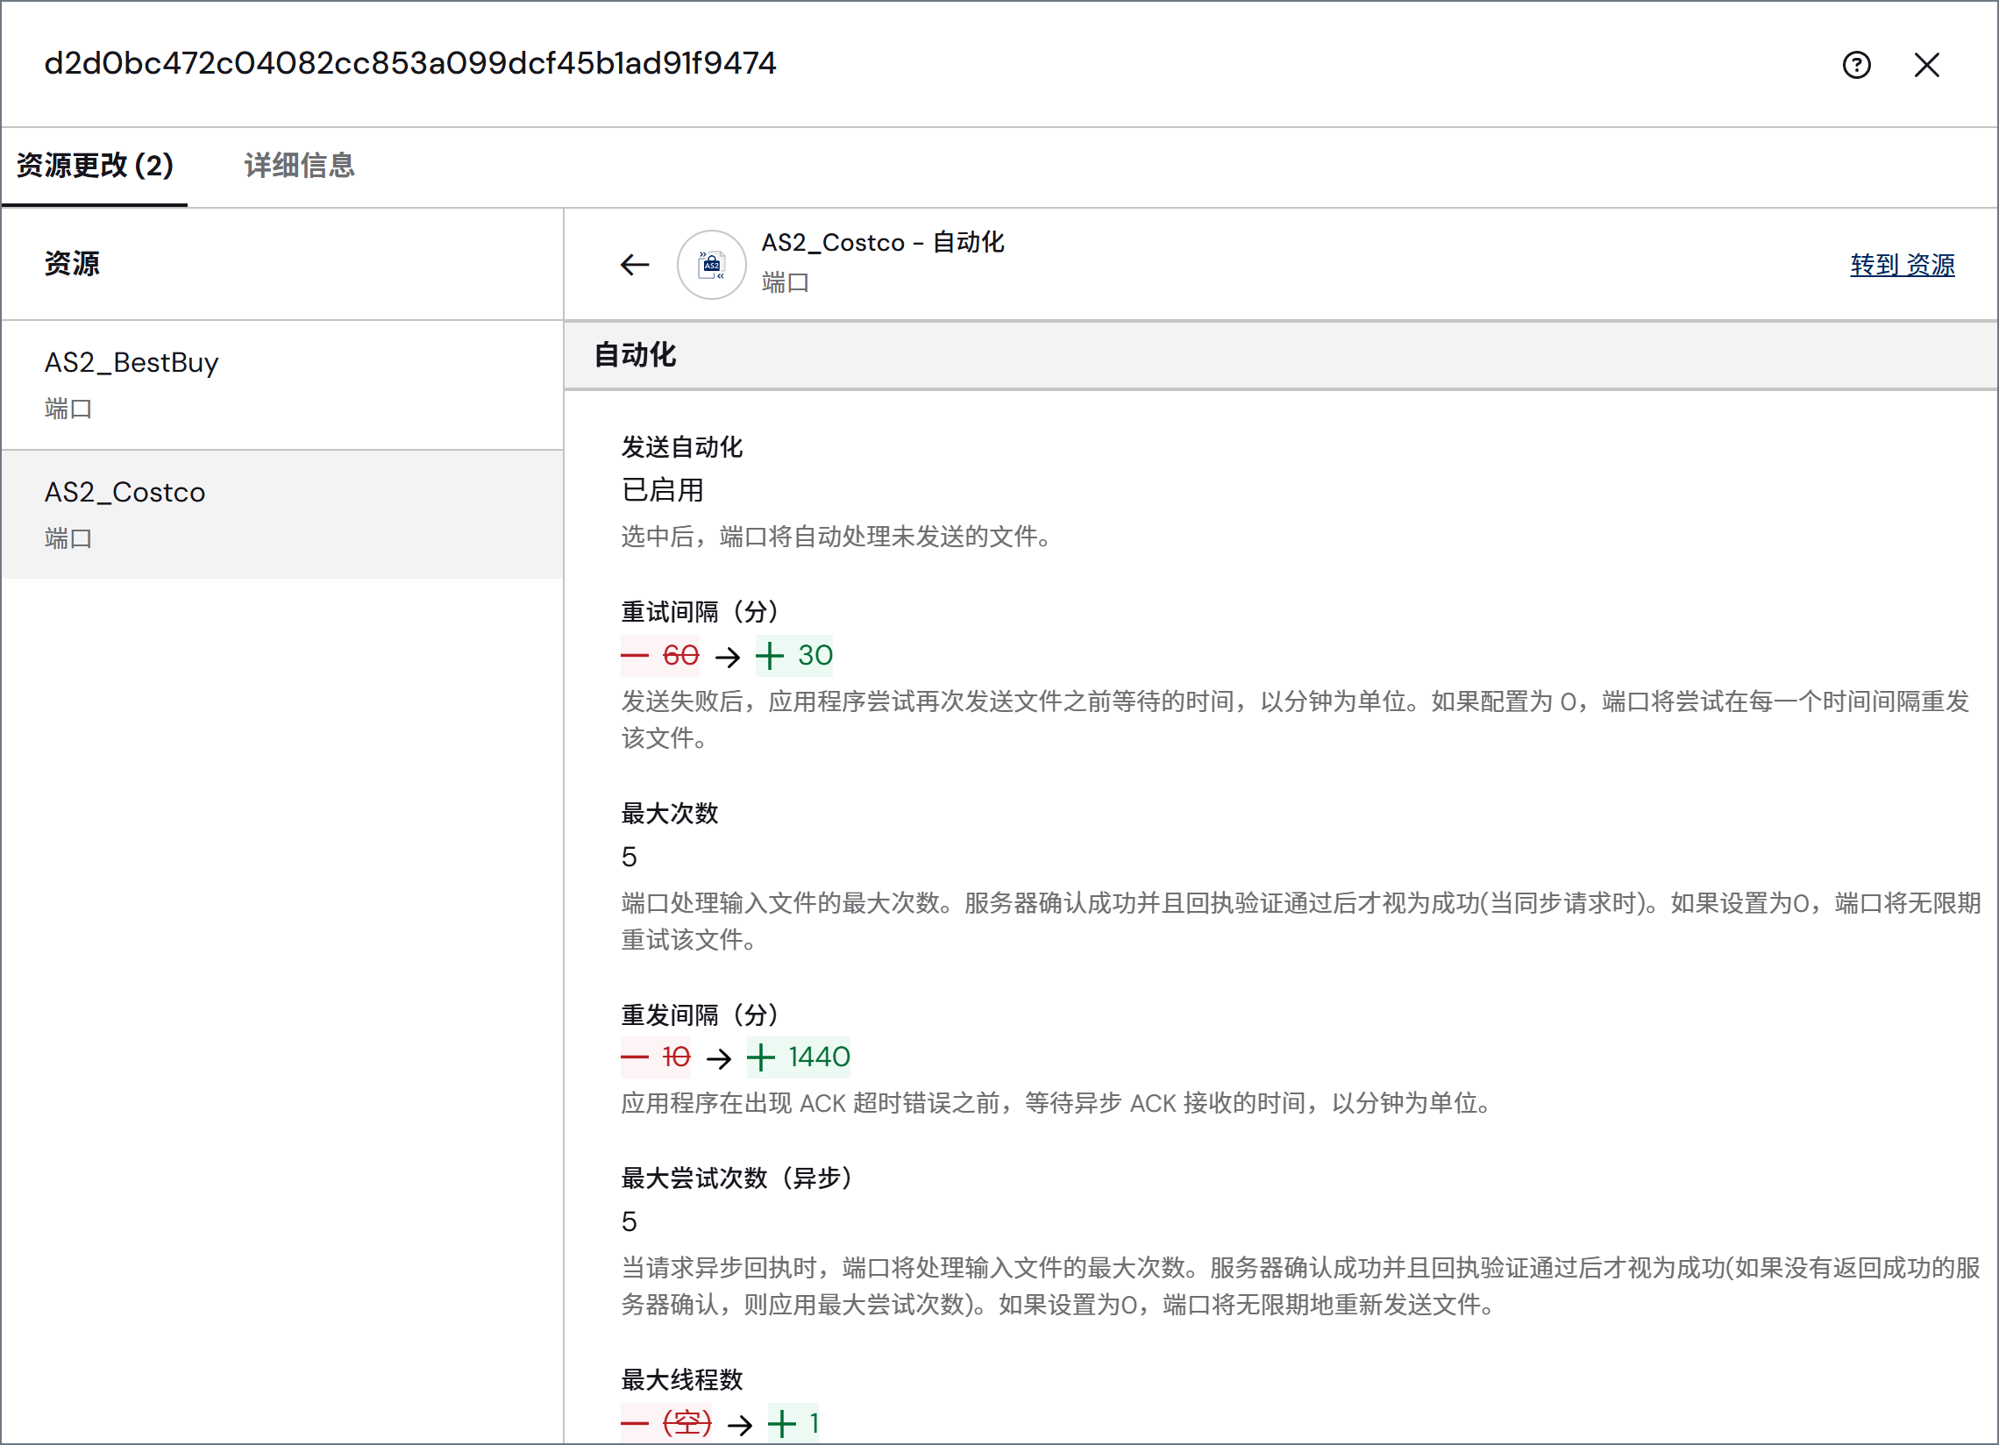The image size is (1999, 1445).
Task: Click the 已启用 send automation value
Action: click(x=663, y=490)
